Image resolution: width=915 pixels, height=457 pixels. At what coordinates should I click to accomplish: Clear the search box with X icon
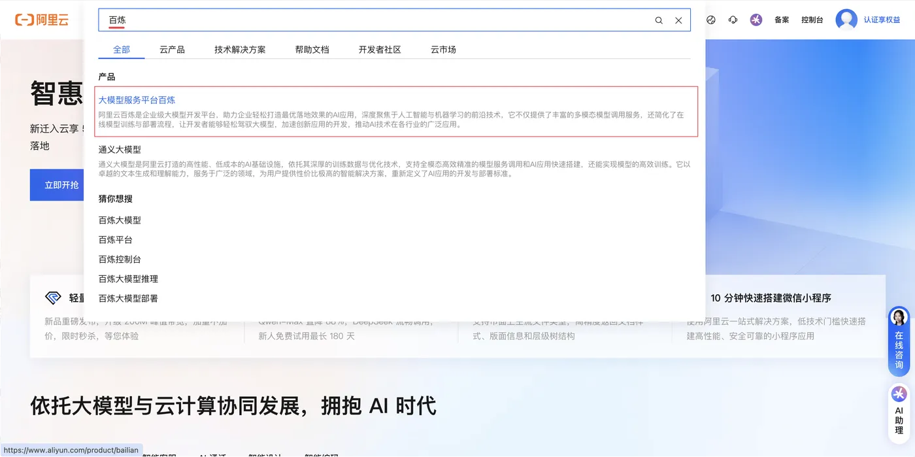[x=678, y=20]
